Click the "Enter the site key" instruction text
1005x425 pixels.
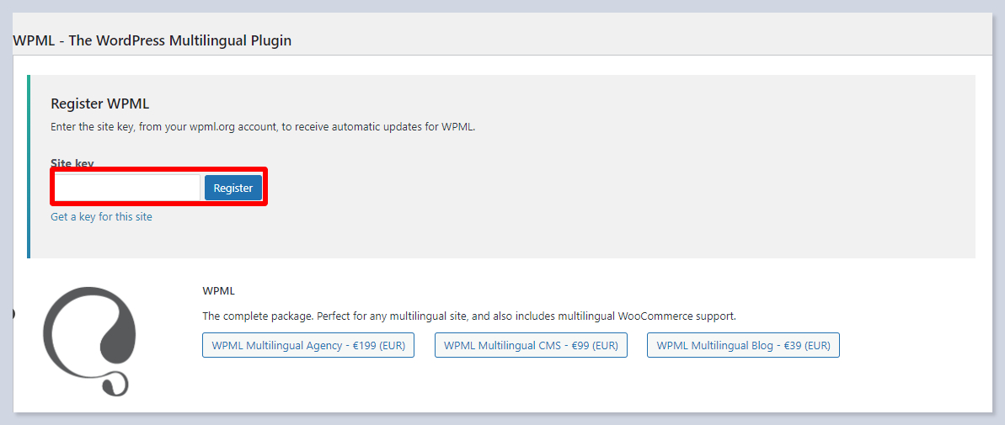coord(94,128)
